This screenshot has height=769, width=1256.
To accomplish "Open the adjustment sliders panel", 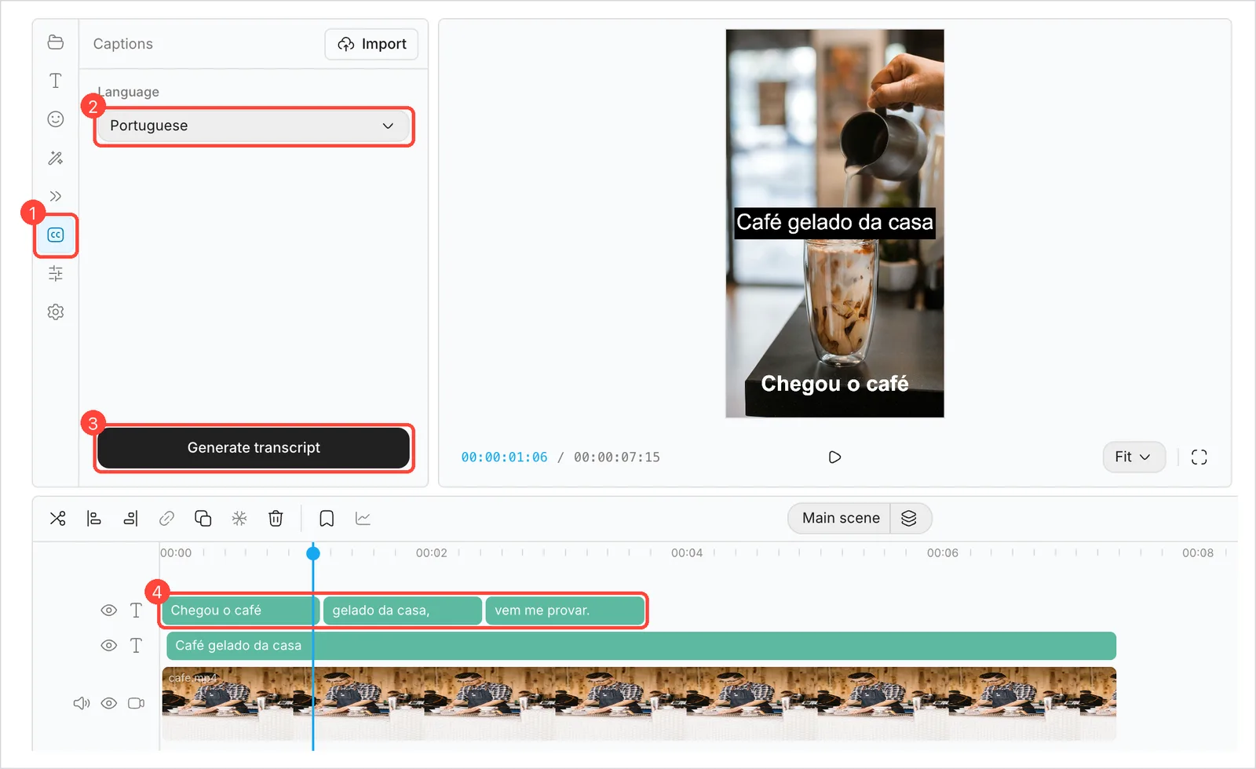I will click(56, 273).
